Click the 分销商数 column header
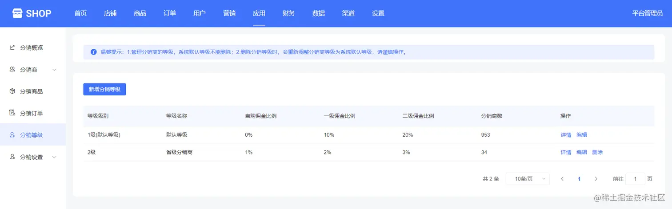 point(492,116)
